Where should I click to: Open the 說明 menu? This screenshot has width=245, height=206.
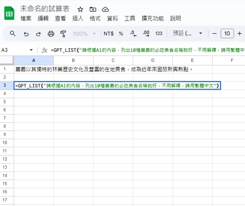click(x=175, y=19)
